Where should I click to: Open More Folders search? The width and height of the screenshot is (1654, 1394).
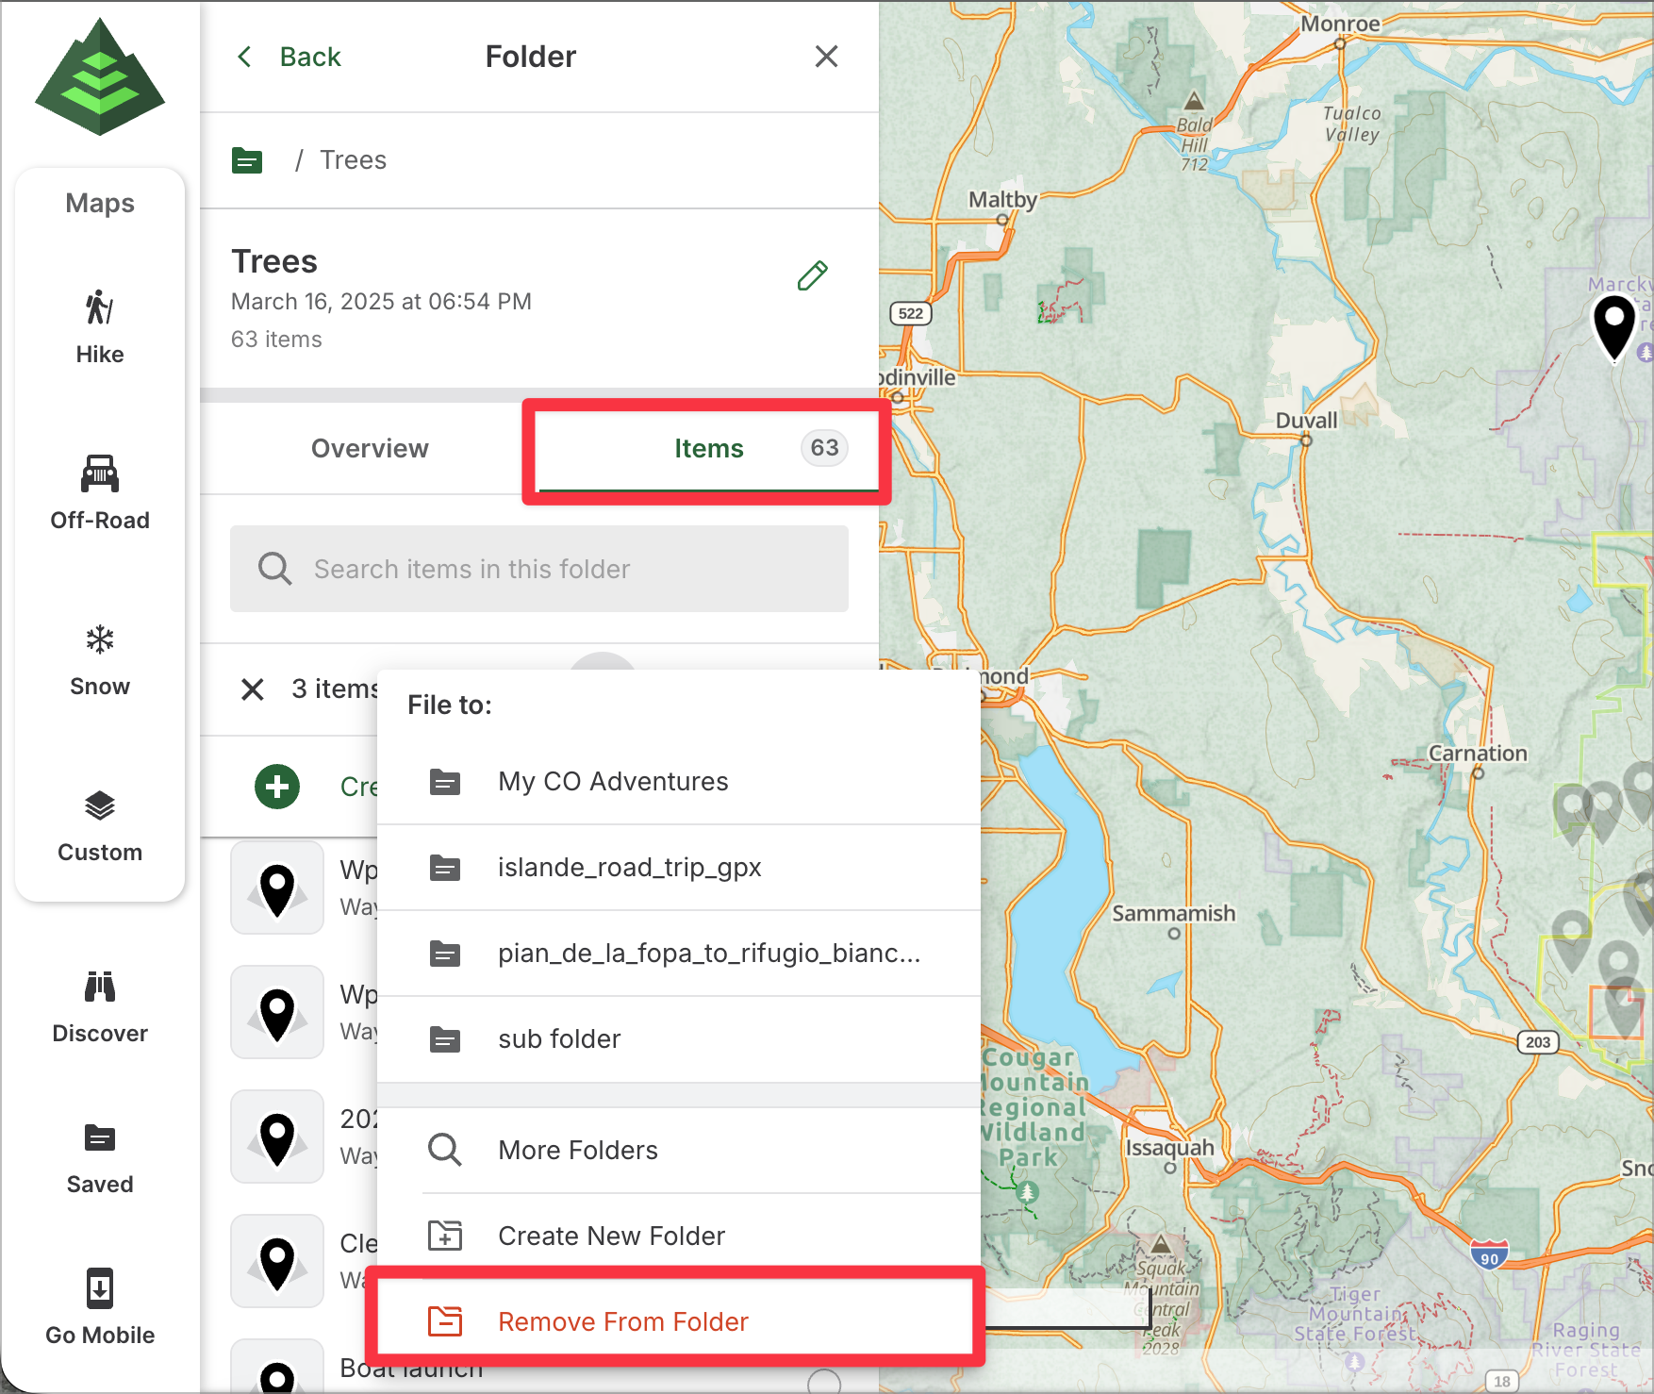[x=577, y=1151]
